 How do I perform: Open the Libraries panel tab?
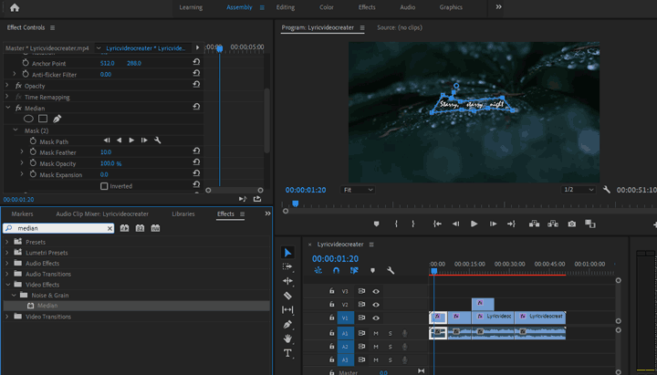182,214
